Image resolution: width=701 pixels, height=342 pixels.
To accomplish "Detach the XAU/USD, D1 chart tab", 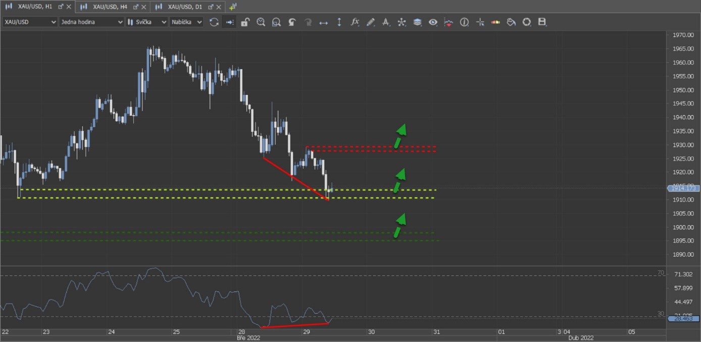I will pos(211,7).
